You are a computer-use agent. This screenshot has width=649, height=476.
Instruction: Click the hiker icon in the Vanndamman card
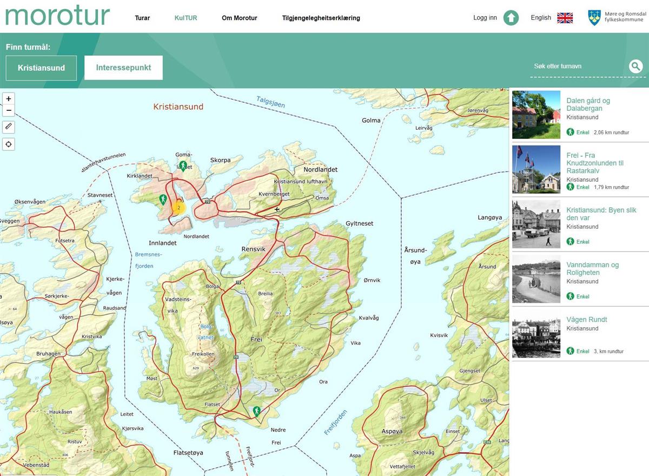click(x=570, y=296)
